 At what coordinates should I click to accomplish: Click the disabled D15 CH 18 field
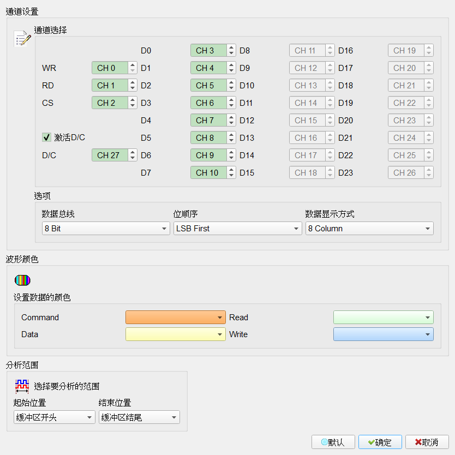(x=307, y=172)
